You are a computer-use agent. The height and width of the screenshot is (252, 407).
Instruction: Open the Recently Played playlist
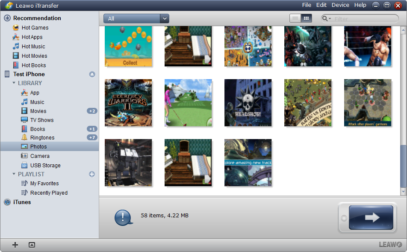point(49,193)
